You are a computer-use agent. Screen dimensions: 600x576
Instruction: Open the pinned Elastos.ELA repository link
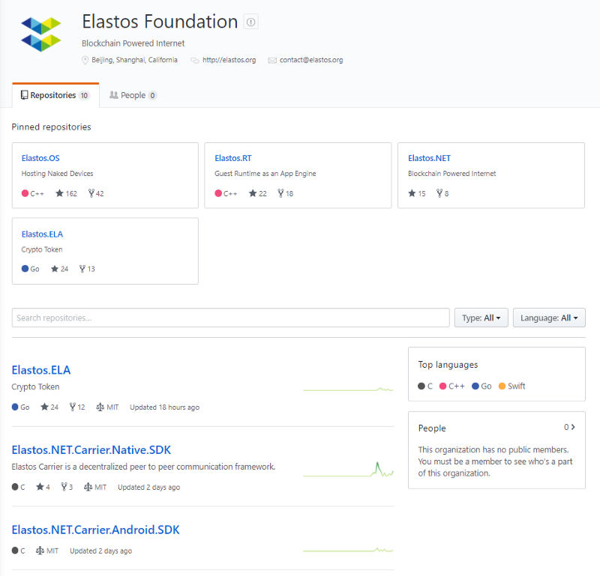point(42,234)
